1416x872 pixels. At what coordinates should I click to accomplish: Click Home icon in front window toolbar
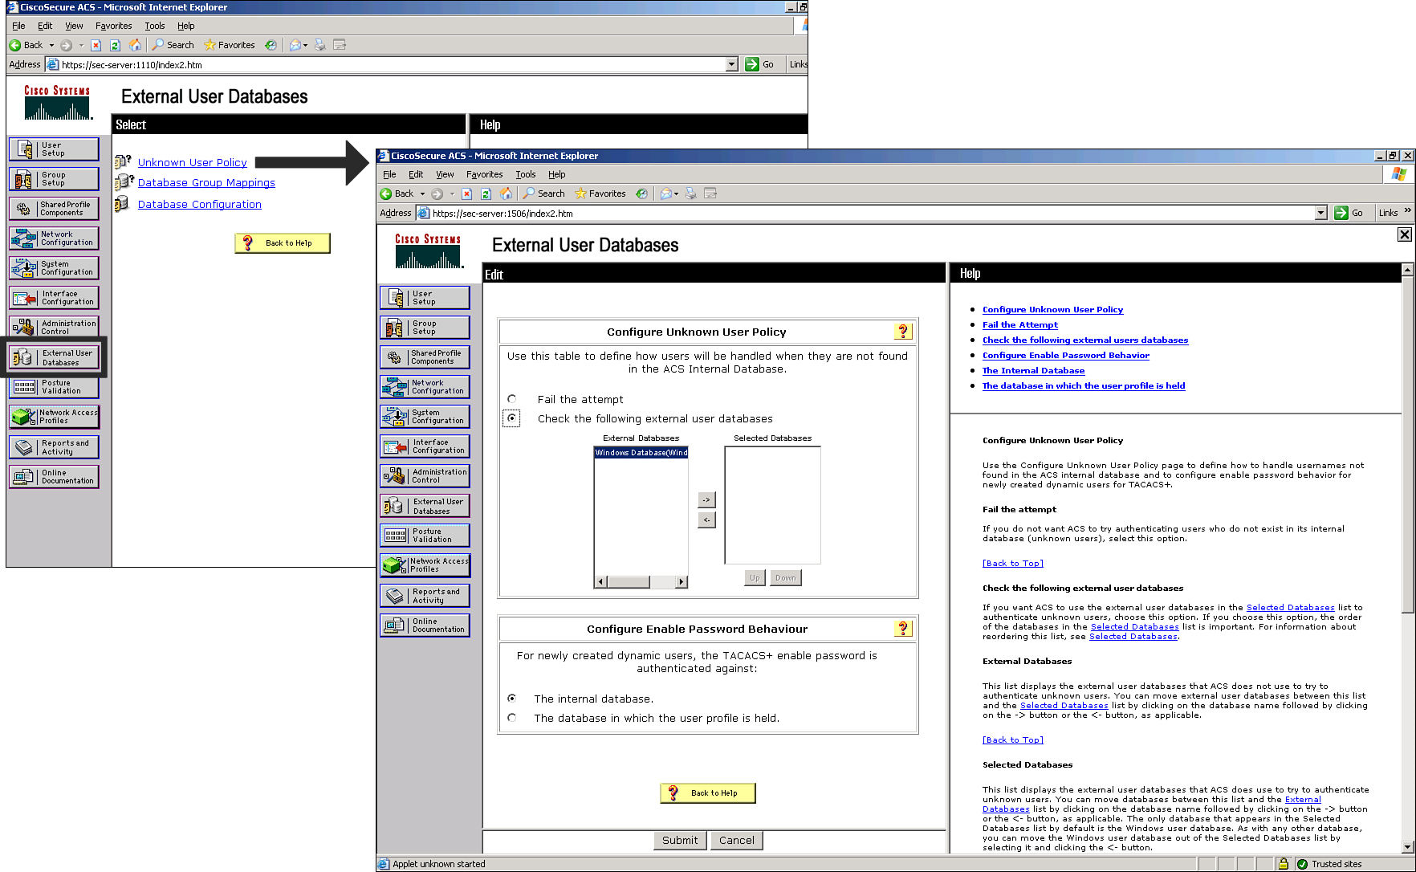pos(506,194)
